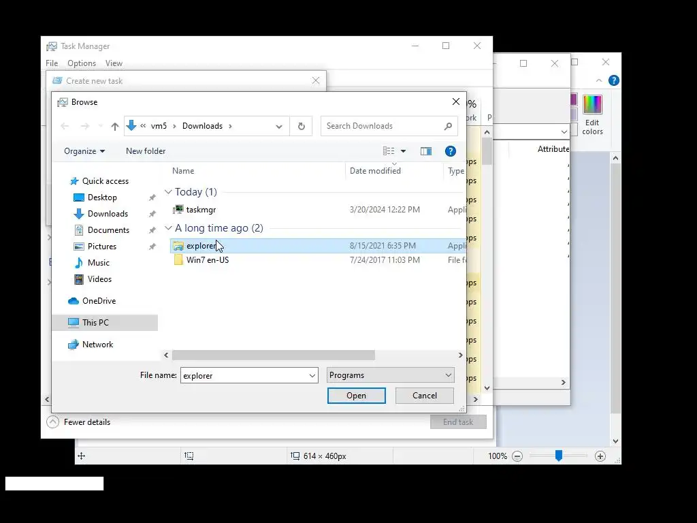Screen dimensions: 697x523
Task: Adjust the Paint zoom slider
Action: 559,456
